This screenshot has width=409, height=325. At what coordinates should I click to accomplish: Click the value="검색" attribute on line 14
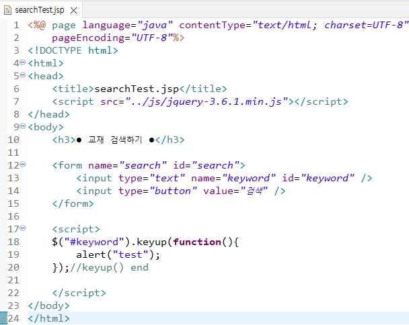coord(235,191)
